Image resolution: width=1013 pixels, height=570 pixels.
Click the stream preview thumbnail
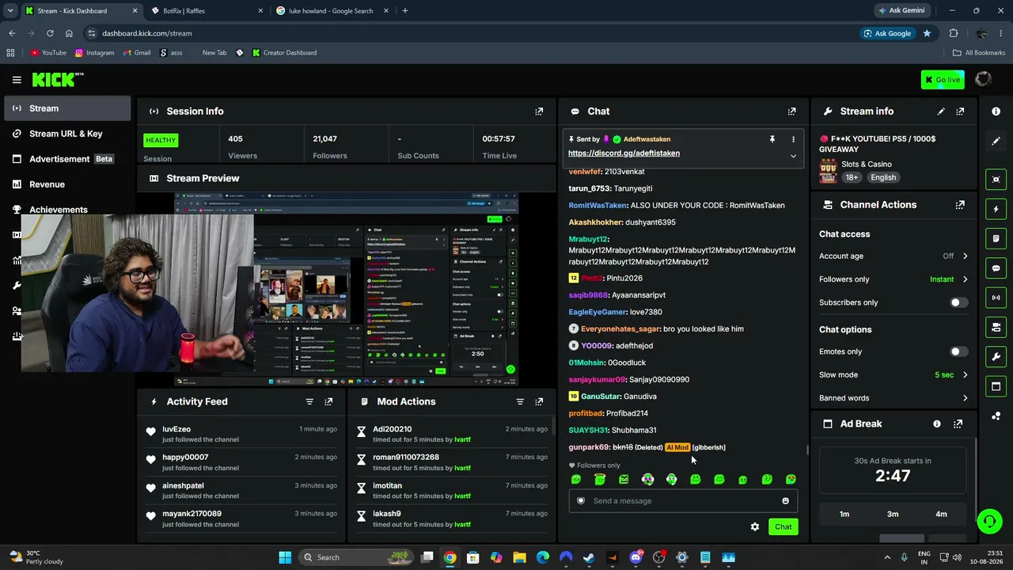347,290
